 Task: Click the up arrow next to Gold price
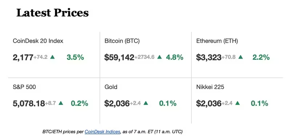tap(146, 103)
